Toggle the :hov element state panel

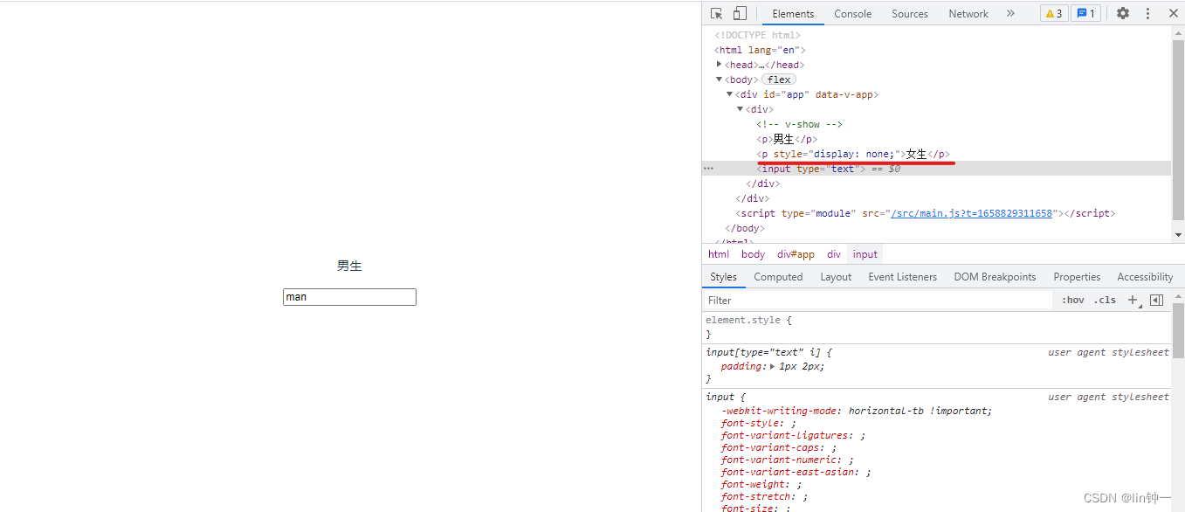pyautogui.click(x=1073, y=300)
